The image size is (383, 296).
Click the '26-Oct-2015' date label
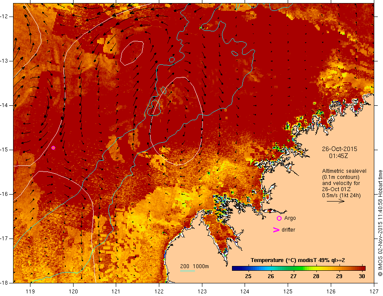339,149
